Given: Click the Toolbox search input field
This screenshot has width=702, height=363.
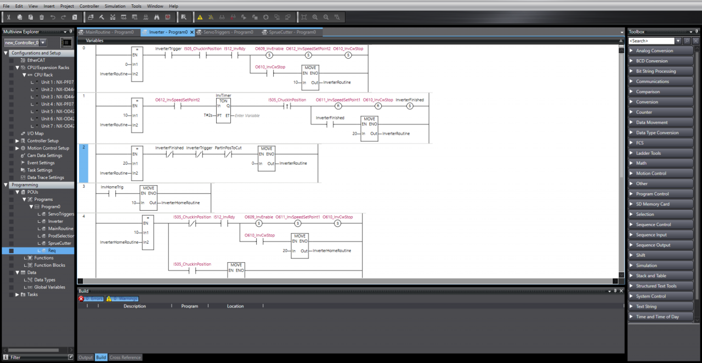Looking at the screenshot, I should tap(651, 41).
